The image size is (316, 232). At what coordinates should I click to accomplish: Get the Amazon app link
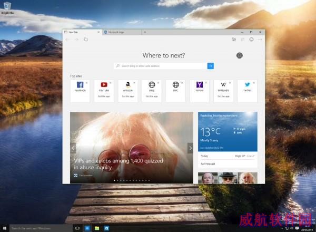(128, 96)
